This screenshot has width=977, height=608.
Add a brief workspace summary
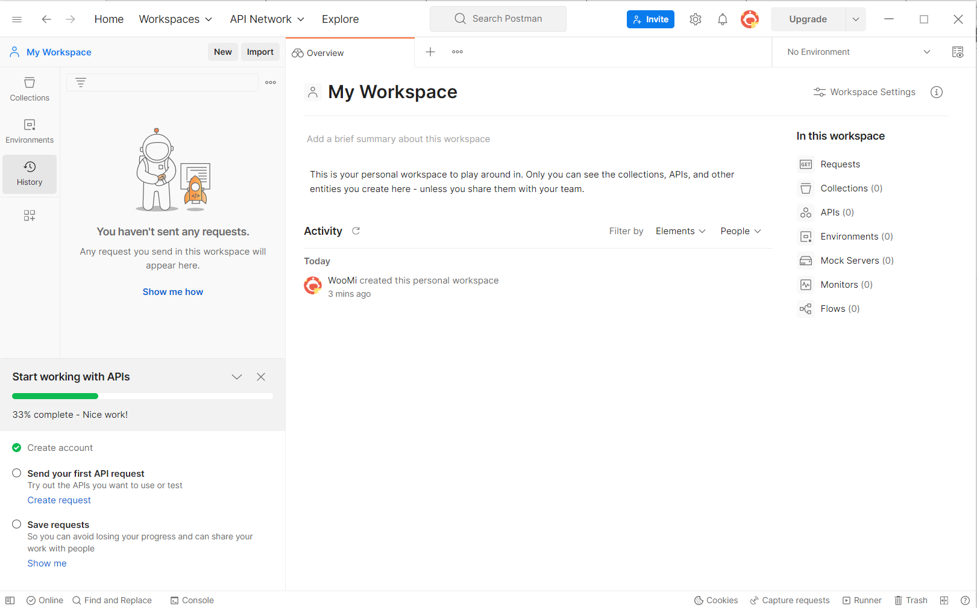[x=398, y=139]
